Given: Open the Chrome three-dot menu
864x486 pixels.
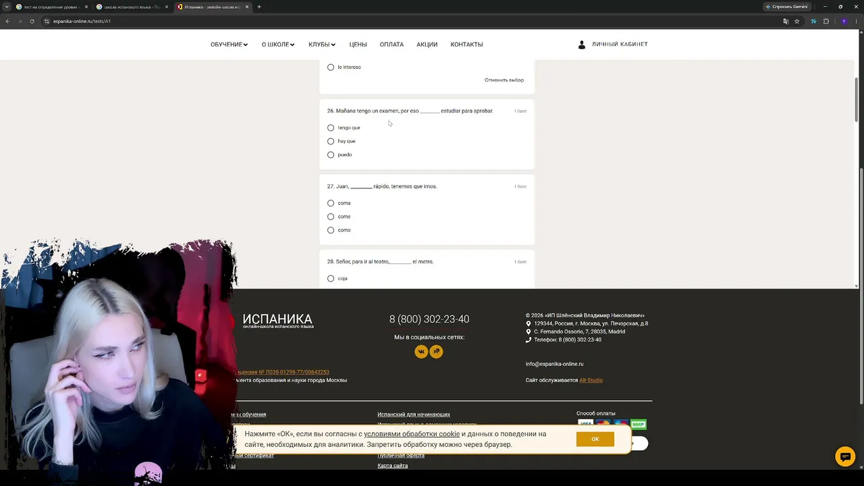Looking at the screenshot, I should coord(856,21).
